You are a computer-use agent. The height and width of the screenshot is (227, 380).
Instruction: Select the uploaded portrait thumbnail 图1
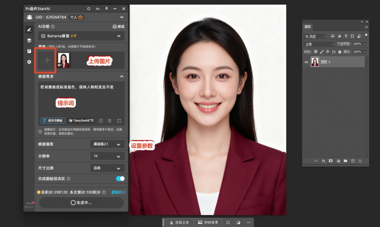63,60
